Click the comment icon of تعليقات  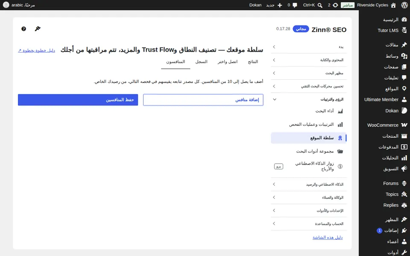(x=404, y=78)
